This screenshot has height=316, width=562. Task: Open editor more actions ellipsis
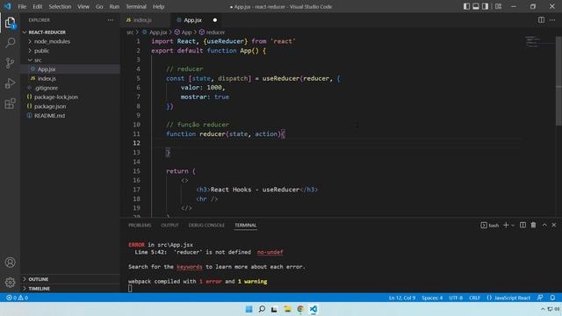[x=552, y=20]
